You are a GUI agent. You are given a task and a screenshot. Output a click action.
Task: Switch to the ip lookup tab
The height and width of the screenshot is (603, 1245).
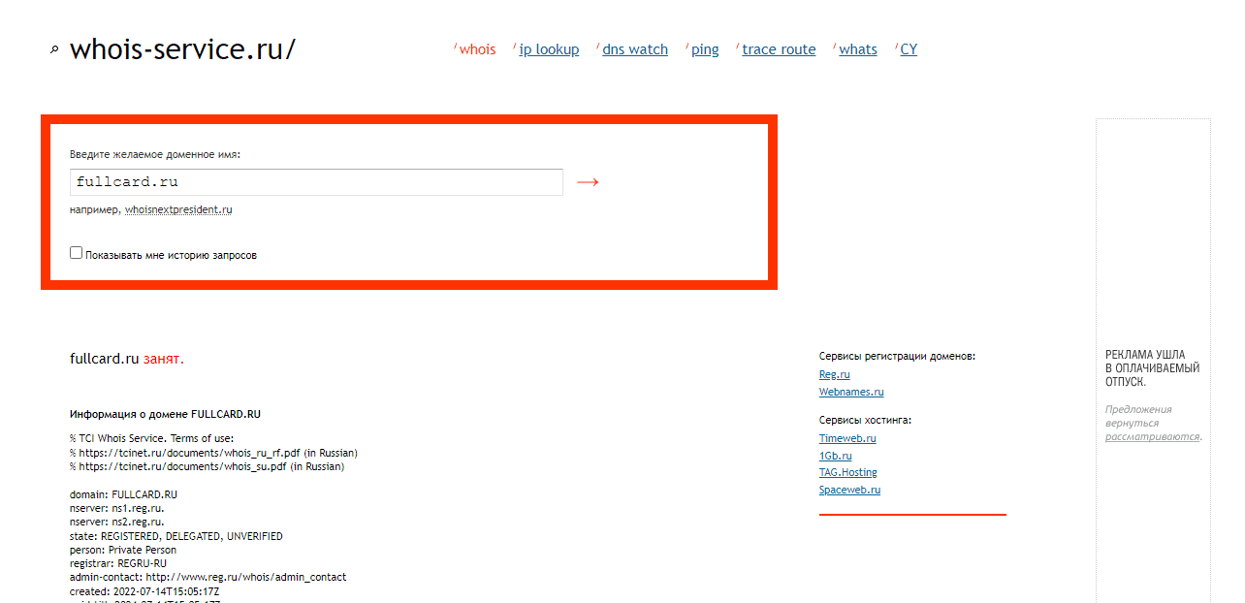pyautogui.click(x=549, y=49)
